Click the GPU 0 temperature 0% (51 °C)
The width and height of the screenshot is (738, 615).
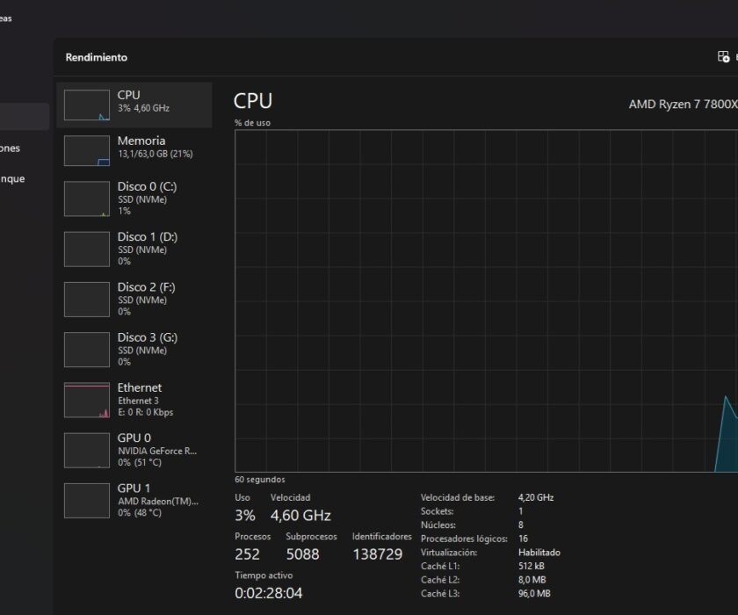coord(140,462)
